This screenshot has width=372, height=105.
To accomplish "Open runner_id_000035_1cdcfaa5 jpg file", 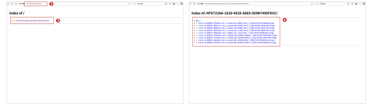I will (236, 40).
